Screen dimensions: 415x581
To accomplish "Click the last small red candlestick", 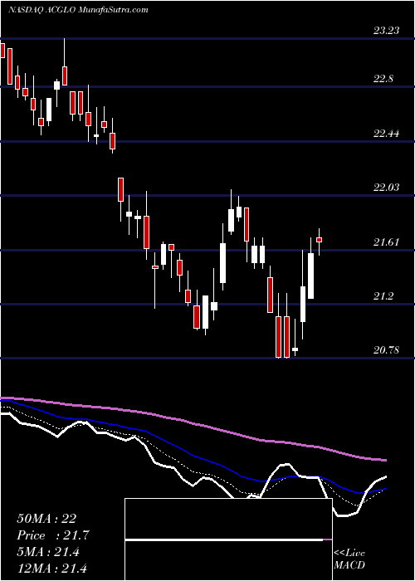I will [319, 240].
